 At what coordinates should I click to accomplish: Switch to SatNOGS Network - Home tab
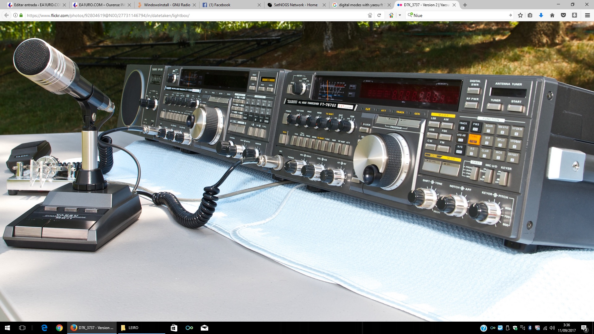tap(295, 5)
